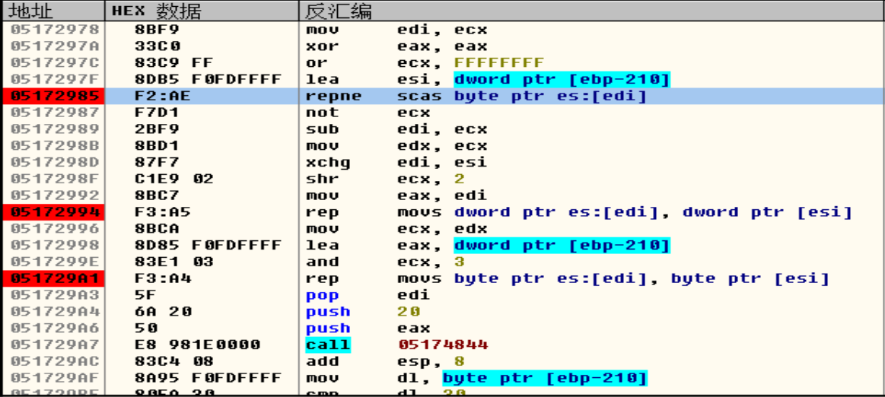Select the call 05174844 instruction
Image resolution: width=885 pixels, height=397 pixels.
396,345
